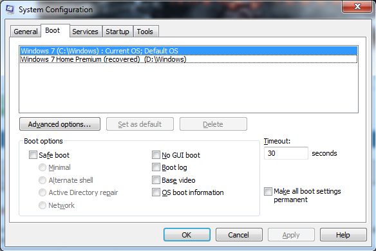Select the Boot tab
This screenshot has height=251, width=376.
(x=55, y=30)
